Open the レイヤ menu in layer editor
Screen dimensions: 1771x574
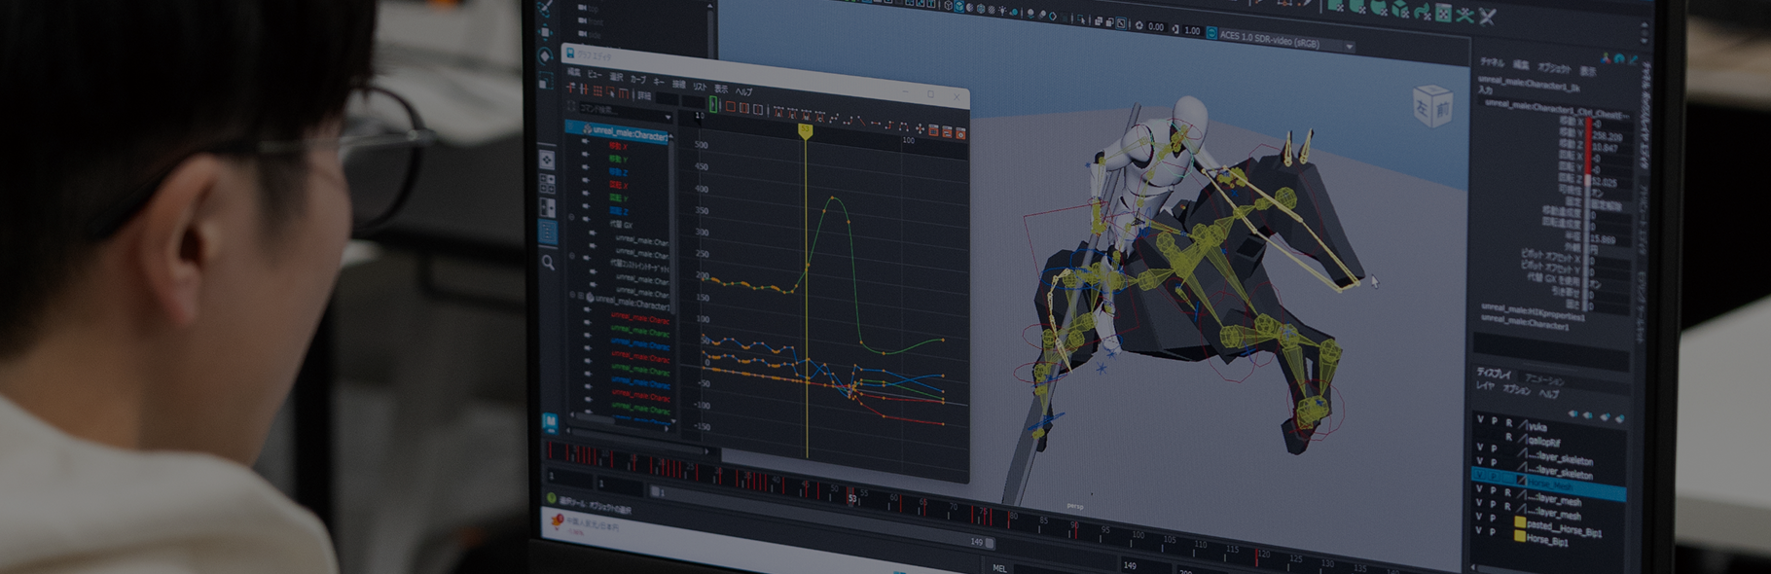1485,385
